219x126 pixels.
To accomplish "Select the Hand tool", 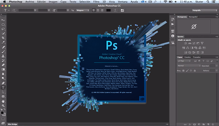I will (x=3, y=101).
